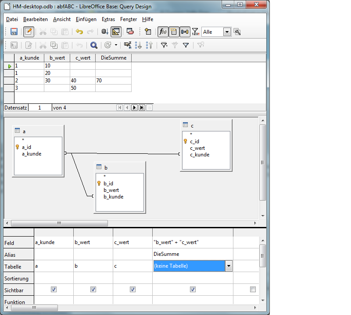Open the '(keine Tabelle)' table dropdown
Screen dimensions: 351x315
229,266
